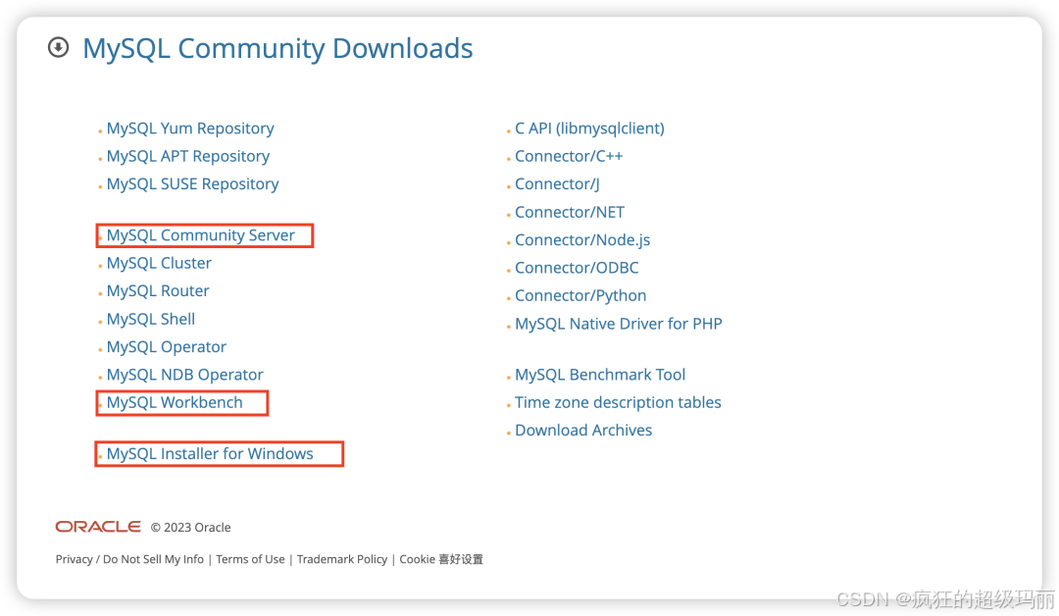This screenshot has width=1059, height=616.
Task: Open the Trademark Policy footer link
Action: [342, 559]
